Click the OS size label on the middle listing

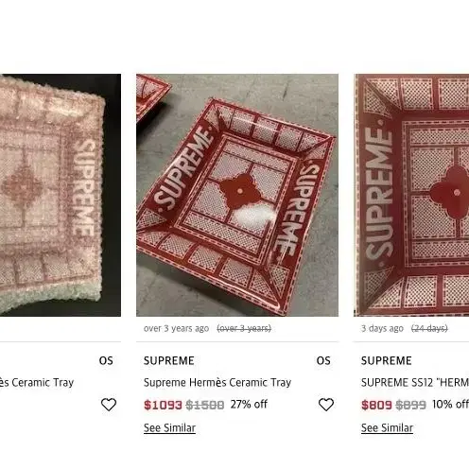click(x=323, y=360)
